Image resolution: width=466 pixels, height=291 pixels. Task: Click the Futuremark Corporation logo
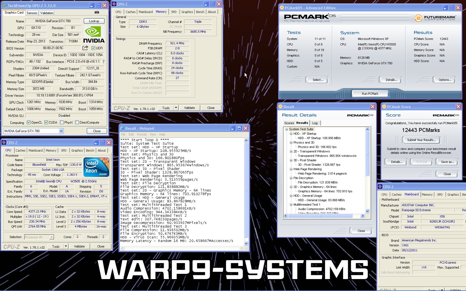coord(435,18)
